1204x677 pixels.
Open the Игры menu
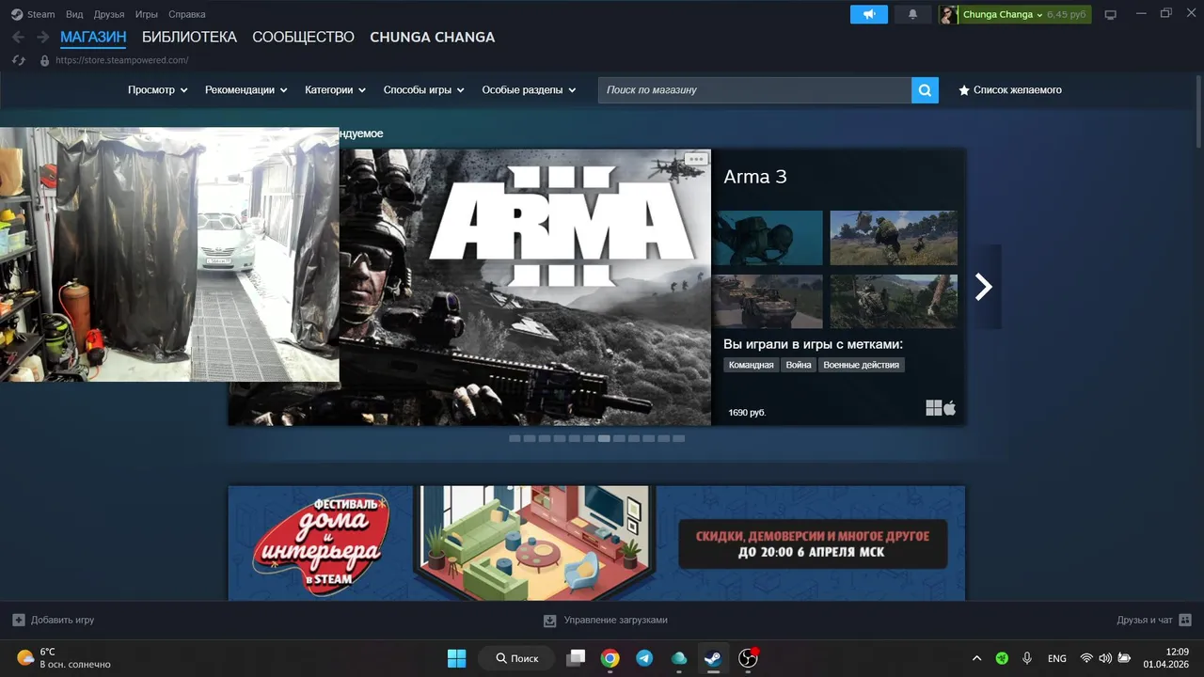click(x=146, y=14)
